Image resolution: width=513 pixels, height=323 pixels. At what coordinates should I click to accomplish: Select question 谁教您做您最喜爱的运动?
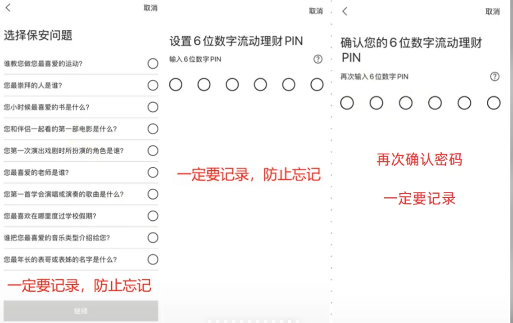click(153, 64)
